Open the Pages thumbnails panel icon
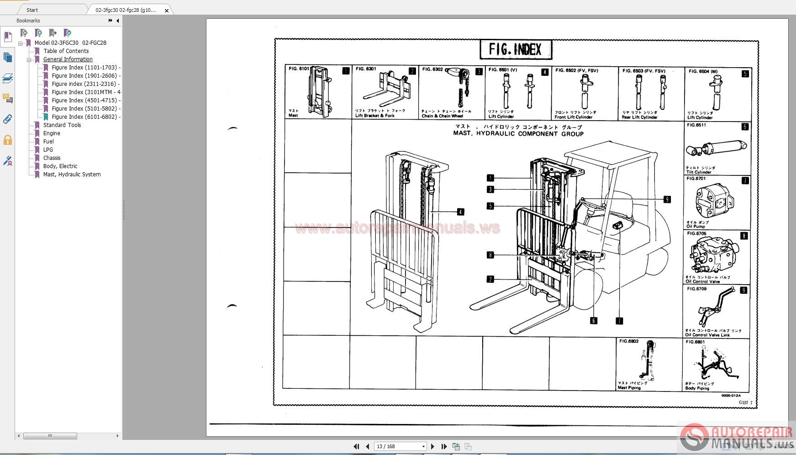This screenshot has width=796, height=455. click(8, 58)
